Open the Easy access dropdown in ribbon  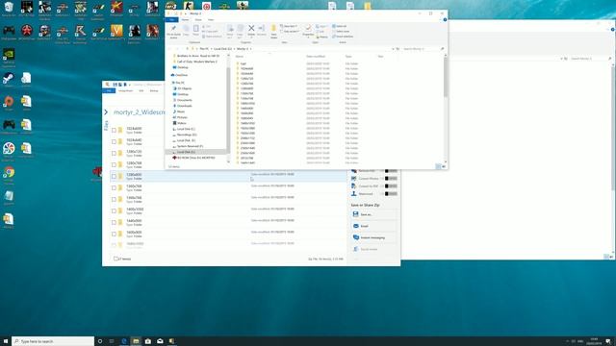pyautogui.click(x=291, y=32)
